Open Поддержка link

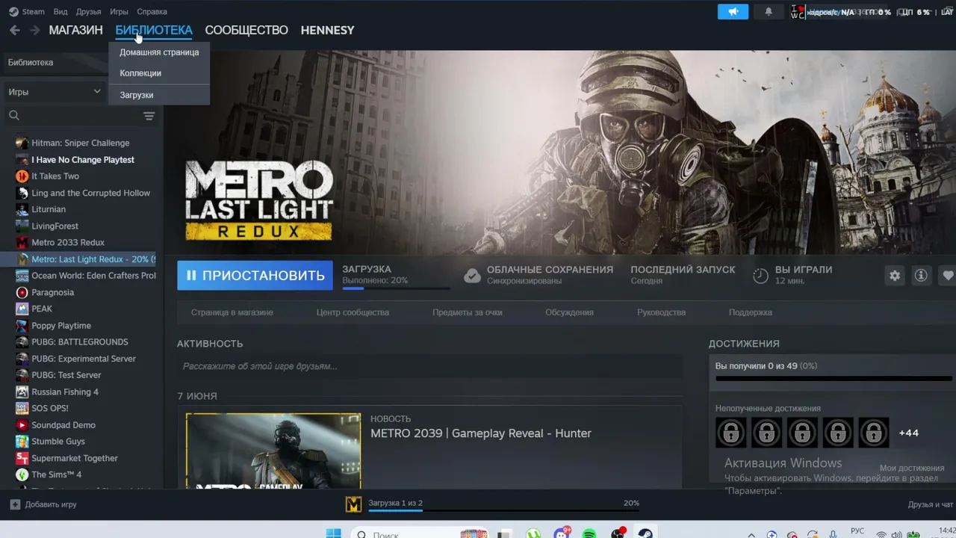750,312
